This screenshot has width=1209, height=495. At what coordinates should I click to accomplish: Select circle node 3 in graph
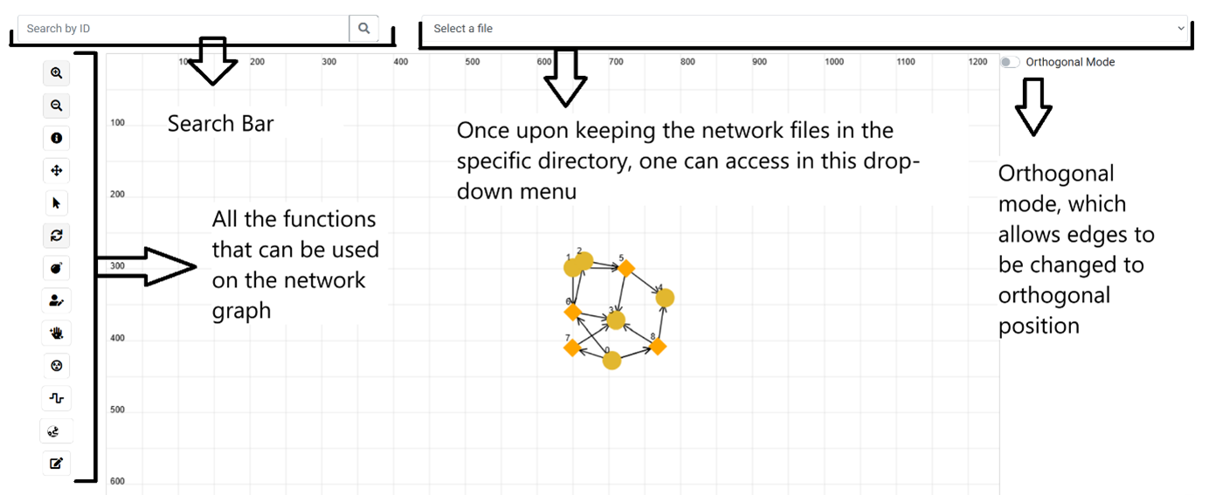[x=616, y=320]
